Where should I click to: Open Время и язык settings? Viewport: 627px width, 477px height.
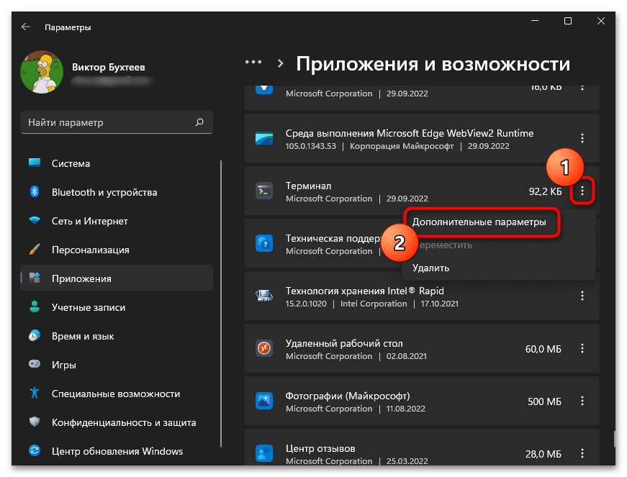117,336
